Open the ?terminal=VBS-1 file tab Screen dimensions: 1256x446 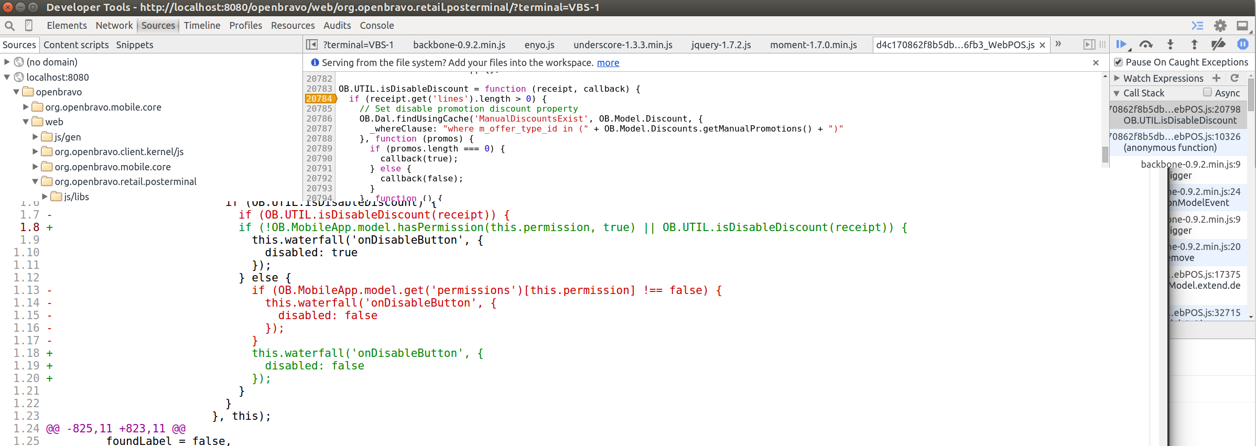click(x=358, y=45)
